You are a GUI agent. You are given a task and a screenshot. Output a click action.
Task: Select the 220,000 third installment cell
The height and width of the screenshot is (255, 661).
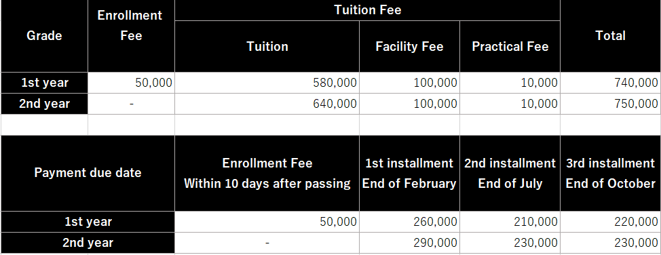tap(610, 222)
